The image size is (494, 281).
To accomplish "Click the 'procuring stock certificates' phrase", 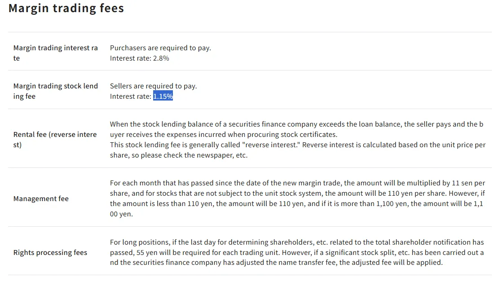I will (292, 135).
